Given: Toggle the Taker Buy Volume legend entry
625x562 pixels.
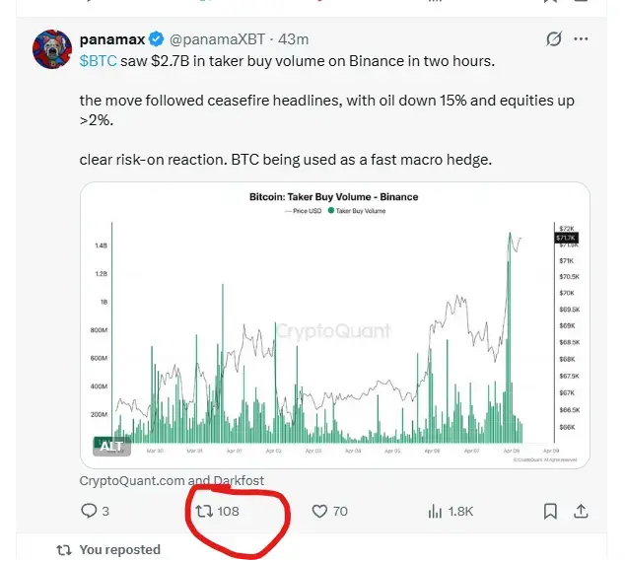Looking at the screenshot, I should click(360, 211).
